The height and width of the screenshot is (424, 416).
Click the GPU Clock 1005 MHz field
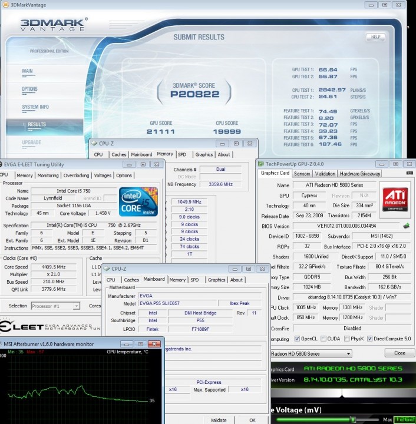pos(306,308)
